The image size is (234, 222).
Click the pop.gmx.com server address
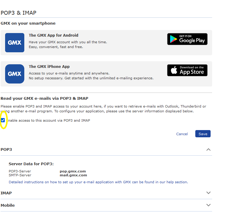73,171
